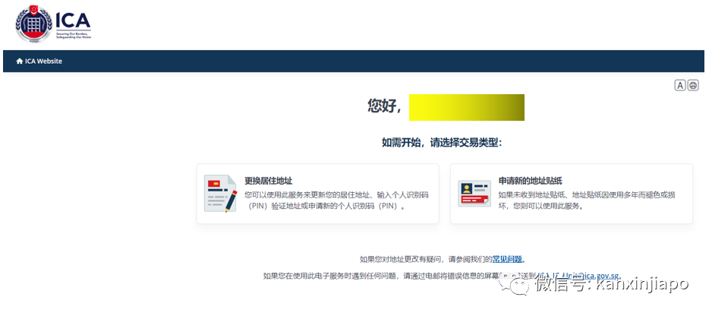This screenshot has width=712, height=316.
Task: Click the ICA crest logo
Action: click(33, 24)
